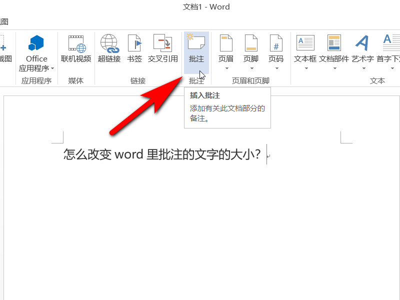Expand the 页脚 dropdown arrow
Viewport: 400px width, 300px height.
pos(252,68)
